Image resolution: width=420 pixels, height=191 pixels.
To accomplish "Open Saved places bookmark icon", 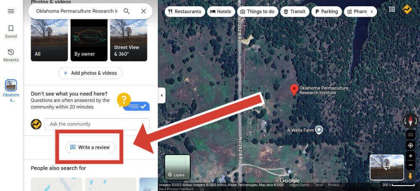I will click(x=11, y=28).
